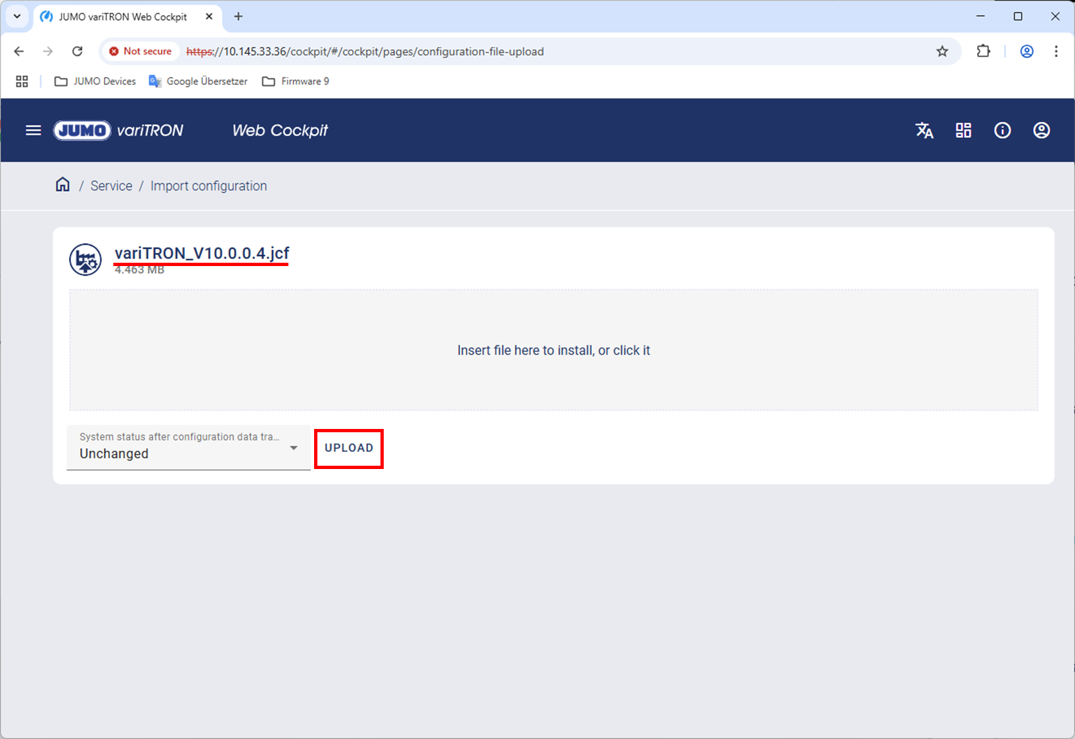Click the Service breadcrumb link

tap(111, 186)
